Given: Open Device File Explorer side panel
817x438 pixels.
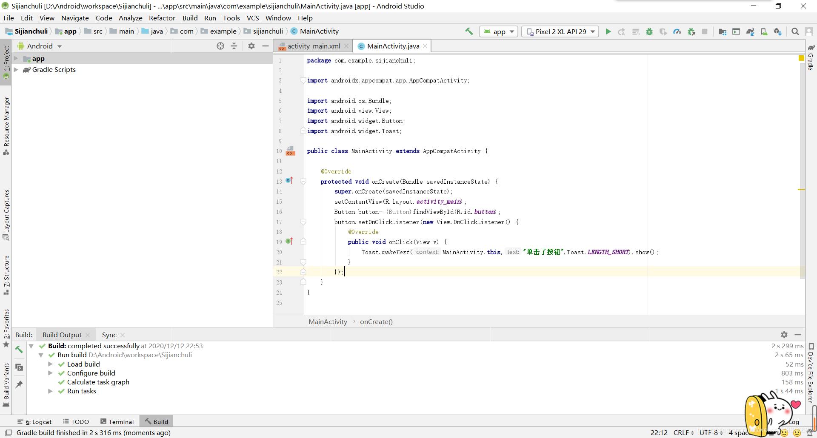Looking at the screenshot, I should tap(811, 373).
